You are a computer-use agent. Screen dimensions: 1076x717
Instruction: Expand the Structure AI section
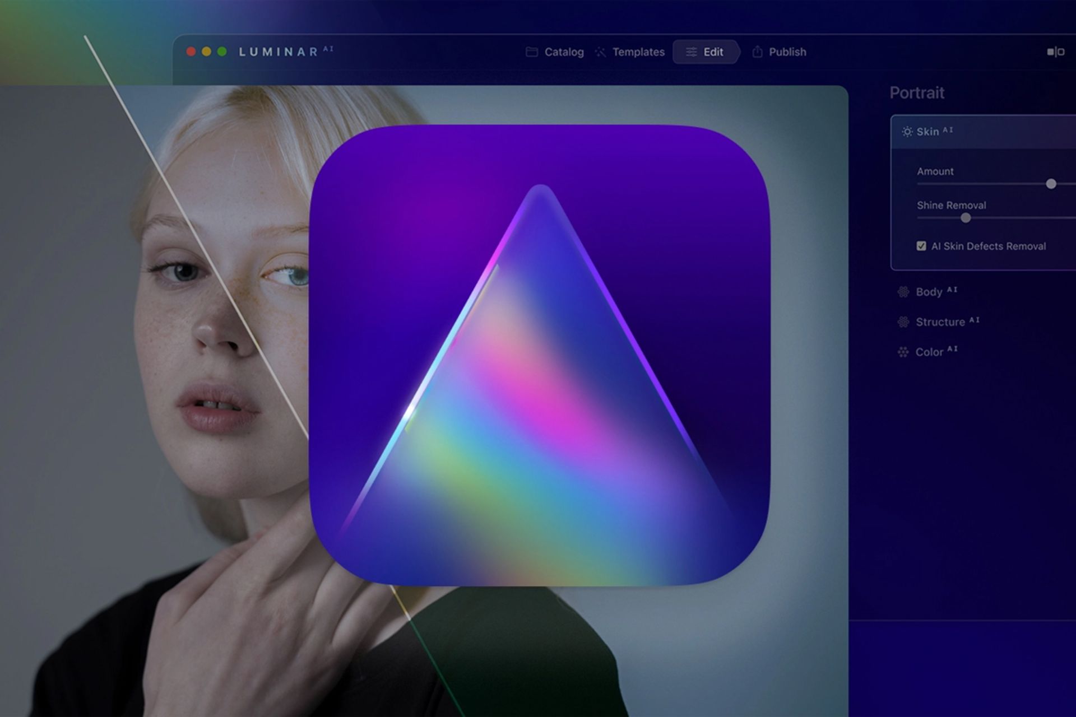[940, 322]
